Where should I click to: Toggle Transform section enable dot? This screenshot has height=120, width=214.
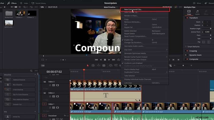187,18
